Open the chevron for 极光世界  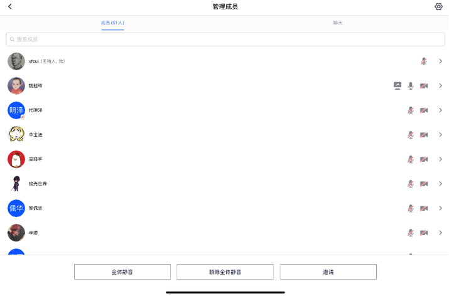point(440,184)
